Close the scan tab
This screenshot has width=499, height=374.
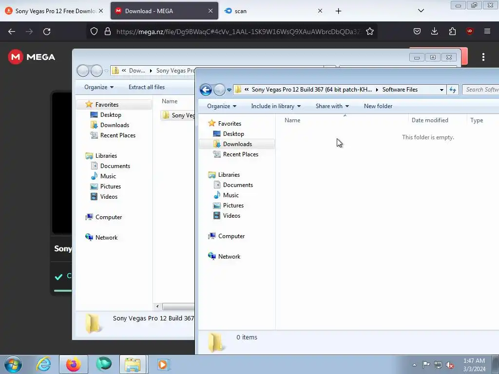pos(320,11)
